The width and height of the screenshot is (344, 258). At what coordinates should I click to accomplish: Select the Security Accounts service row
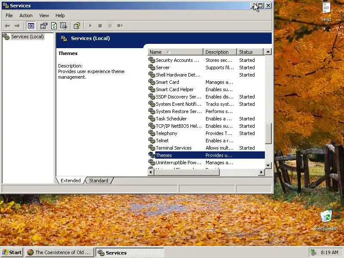click(206, 60)
